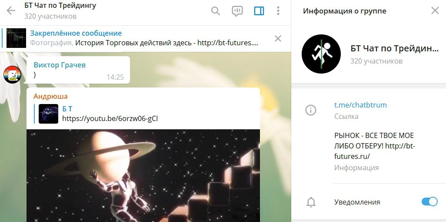Screen dimensions: 446x222
Task: Open search in chat magnifier icon
Action: [216, 11]
